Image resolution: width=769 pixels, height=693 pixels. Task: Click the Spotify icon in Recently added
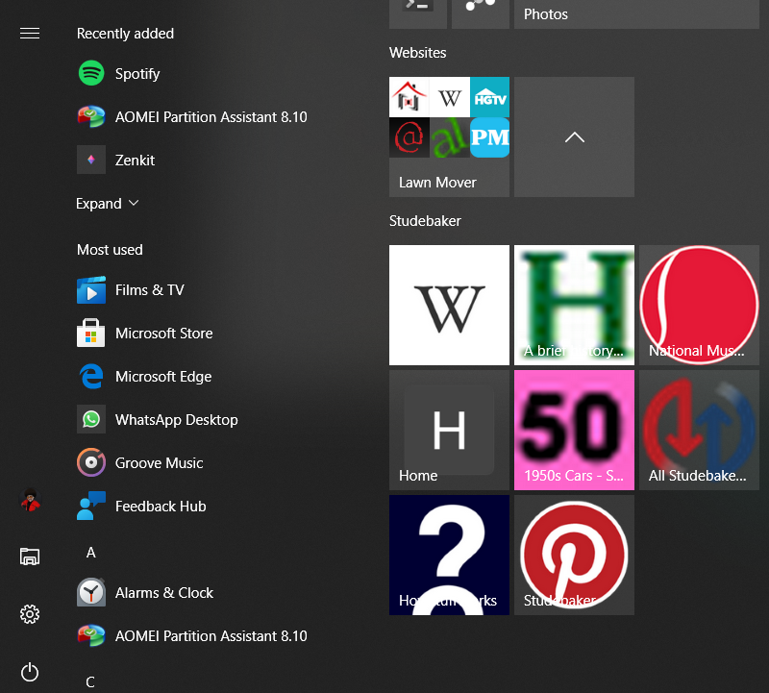pos(91,73)
